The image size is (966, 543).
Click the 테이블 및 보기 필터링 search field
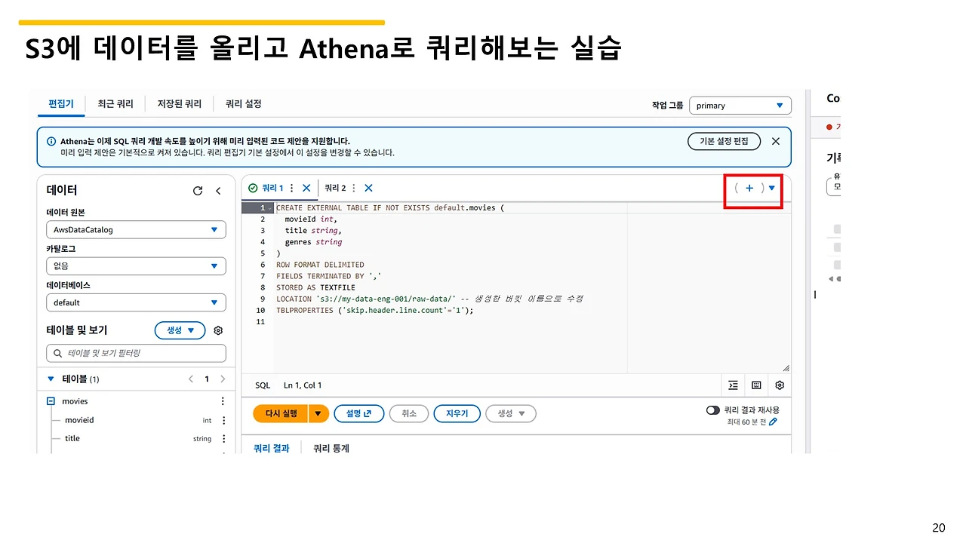[x=136, y=353]
